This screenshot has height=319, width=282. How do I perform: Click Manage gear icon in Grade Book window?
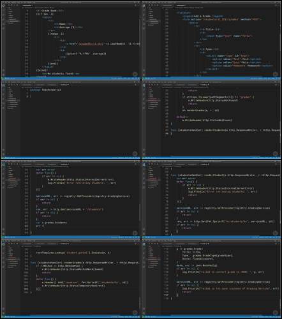(3, 74)
